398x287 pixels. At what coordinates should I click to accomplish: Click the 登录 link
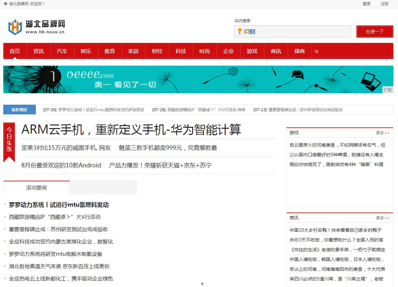pos(366,4)
